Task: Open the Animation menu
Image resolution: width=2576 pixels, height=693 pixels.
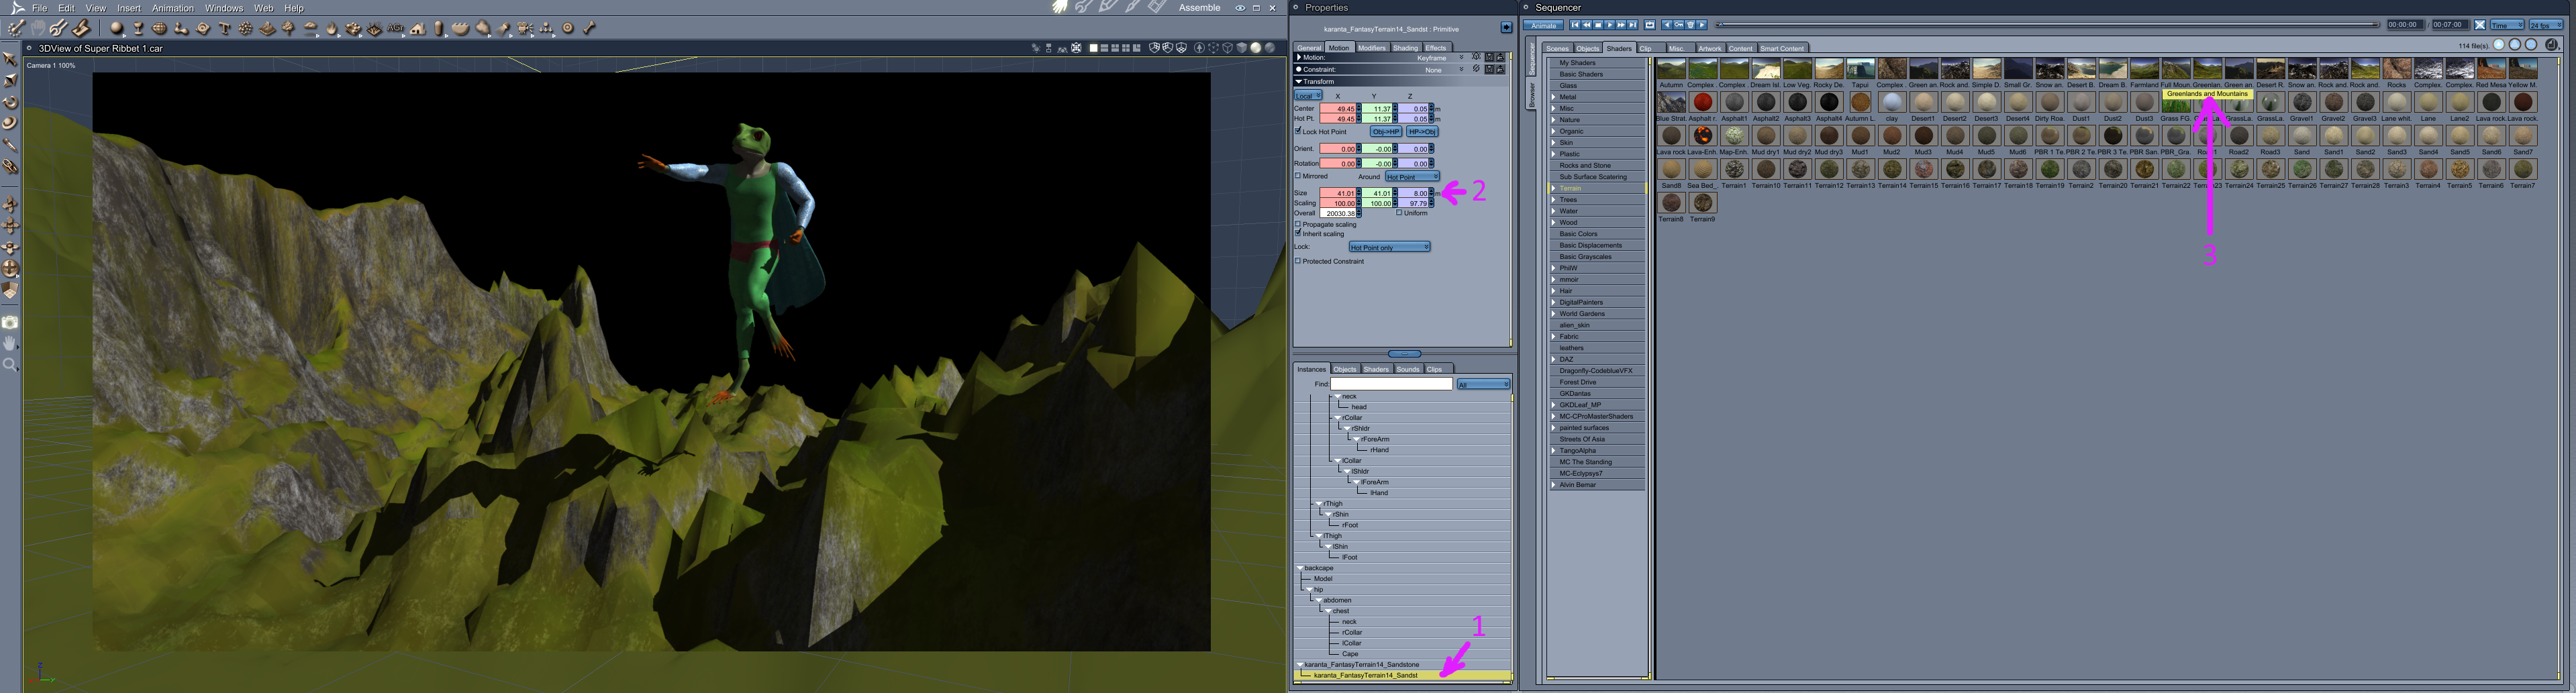Action: click(173, 8)
